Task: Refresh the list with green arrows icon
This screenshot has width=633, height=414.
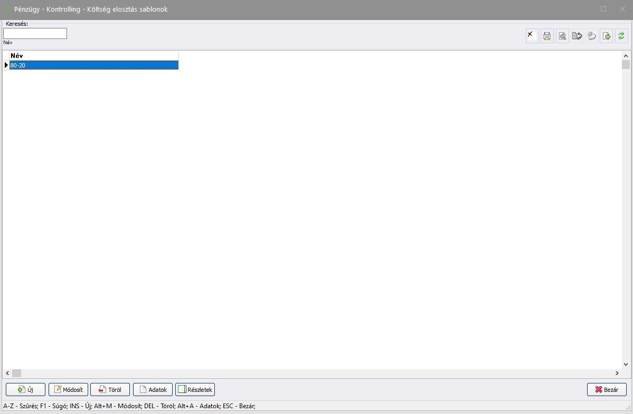Action: tap(621, 36)
